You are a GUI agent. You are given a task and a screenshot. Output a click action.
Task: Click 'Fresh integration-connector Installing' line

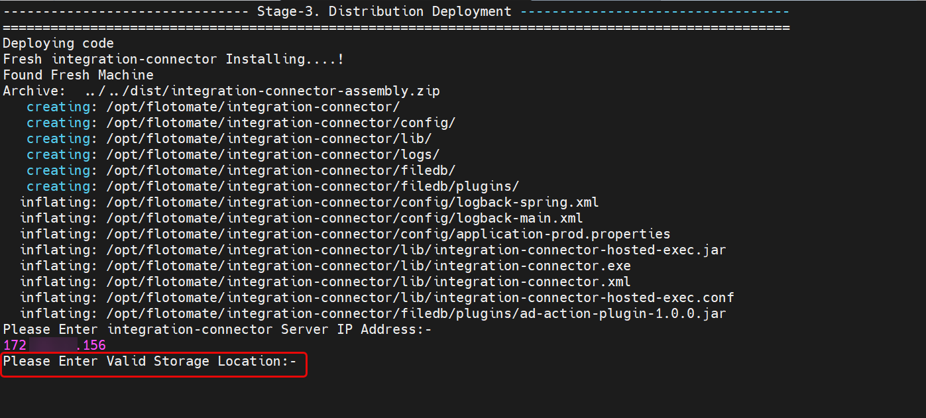[173, 59]
